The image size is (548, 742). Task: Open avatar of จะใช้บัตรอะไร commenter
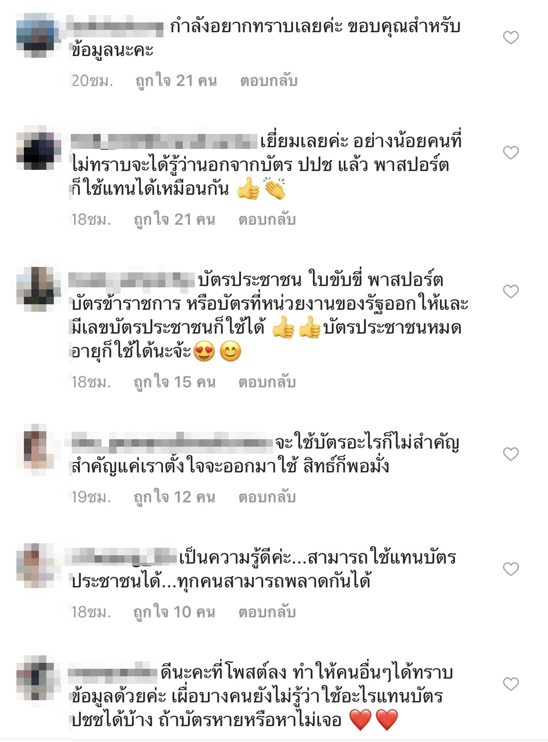(38, 447)
